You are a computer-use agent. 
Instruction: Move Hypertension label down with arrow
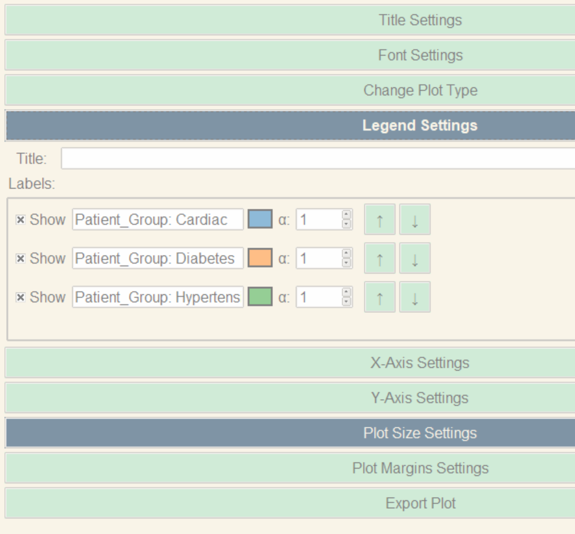coord(415,297)
